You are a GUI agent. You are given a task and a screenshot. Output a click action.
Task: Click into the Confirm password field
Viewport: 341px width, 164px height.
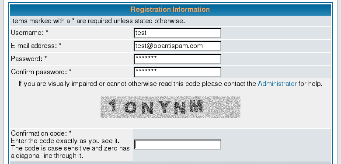pyautogui.click(x=177, y=72)
